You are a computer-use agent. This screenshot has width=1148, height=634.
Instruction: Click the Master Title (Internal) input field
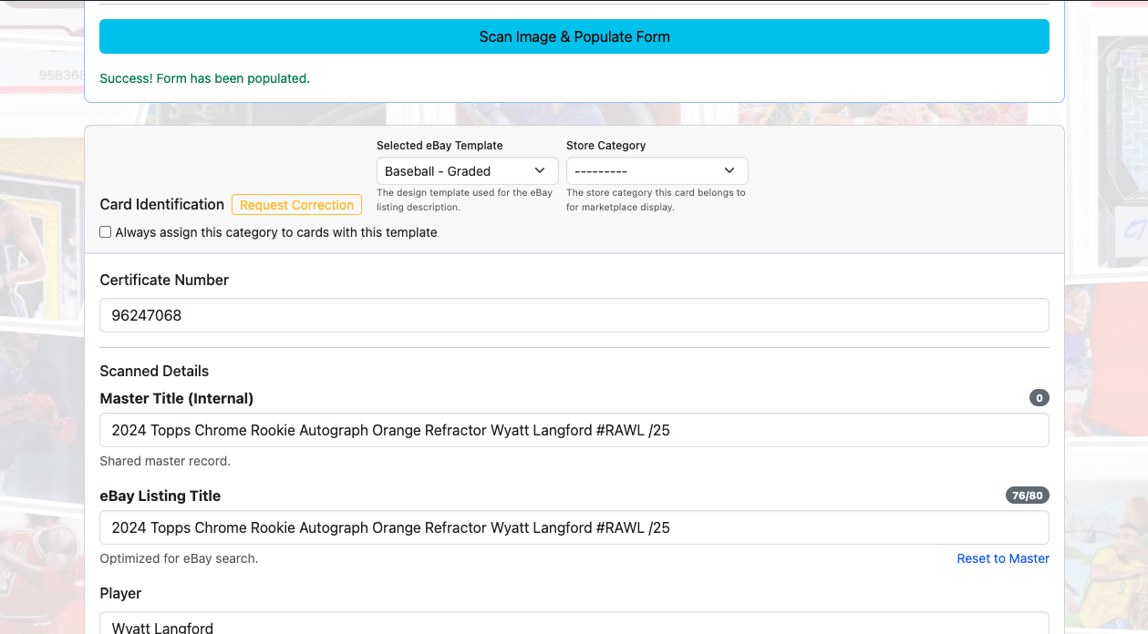(x=574, y=430)
